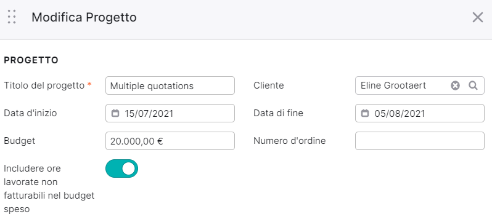Click the Cliente label
The height and width of the screenshot is (222, 492).
click(x=269, y=85)
